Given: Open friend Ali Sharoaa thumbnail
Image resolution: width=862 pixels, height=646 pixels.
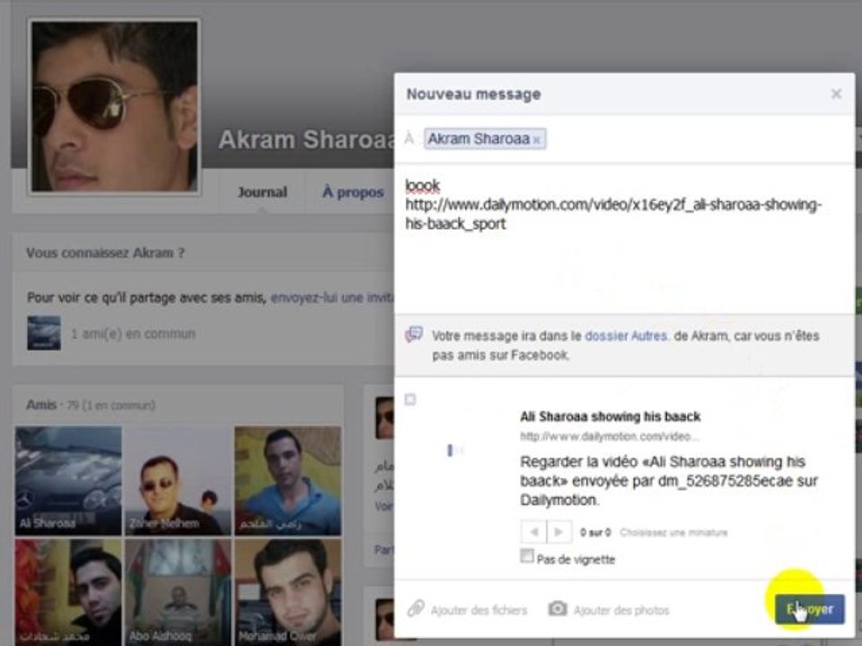Looking at the screenshot, I should 69,481.
